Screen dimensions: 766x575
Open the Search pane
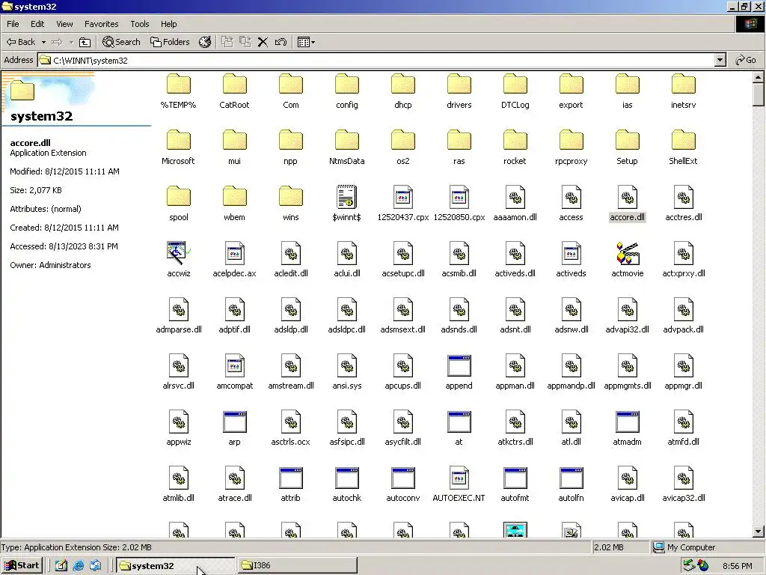coord(121,42)
